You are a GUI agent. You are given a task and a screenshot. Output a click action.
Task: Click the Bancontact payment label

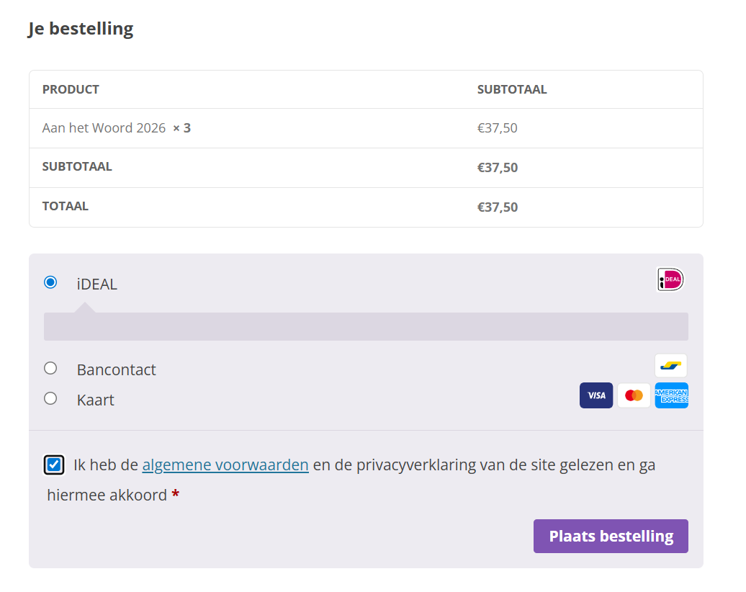click(117, 370)
